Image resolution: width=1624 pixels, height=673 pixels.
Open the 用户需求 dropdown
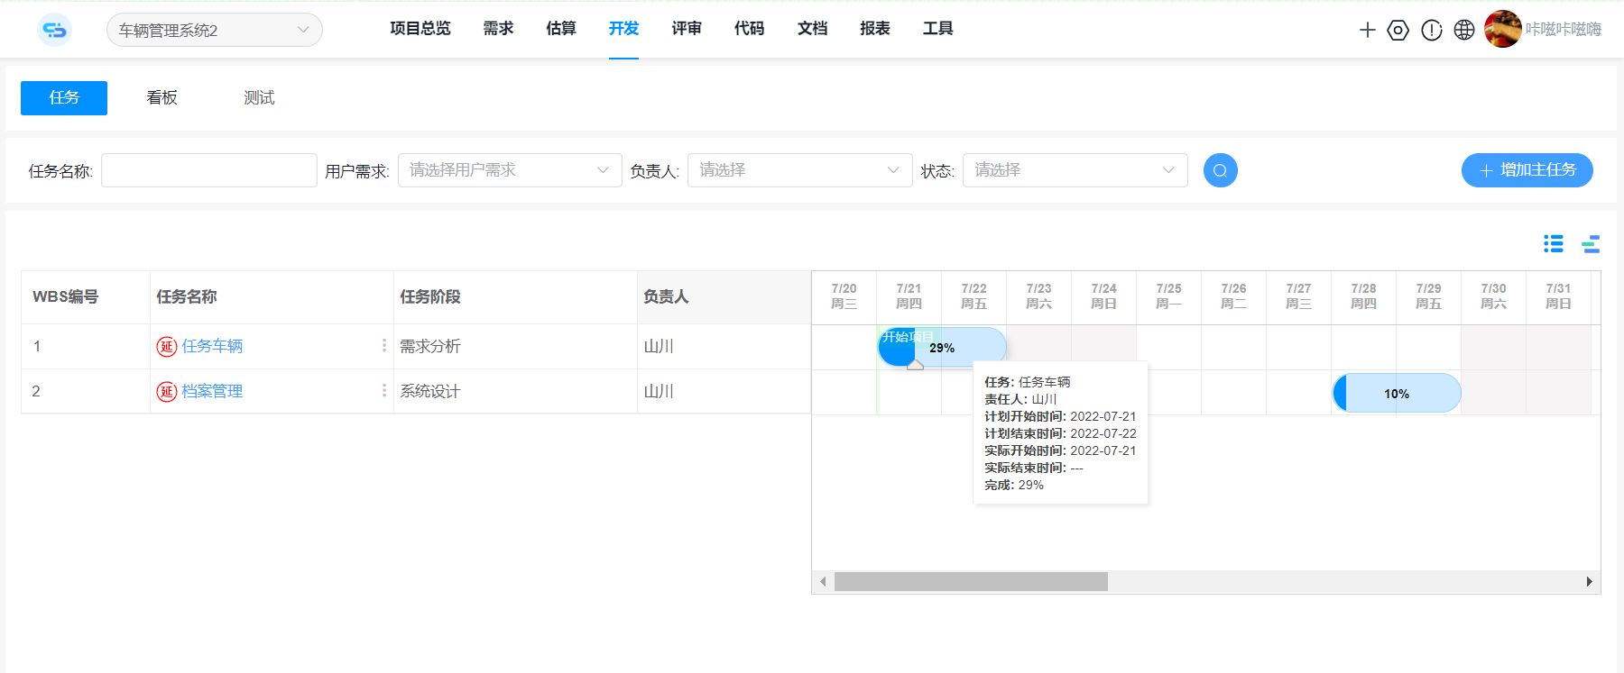pos(510,170)
